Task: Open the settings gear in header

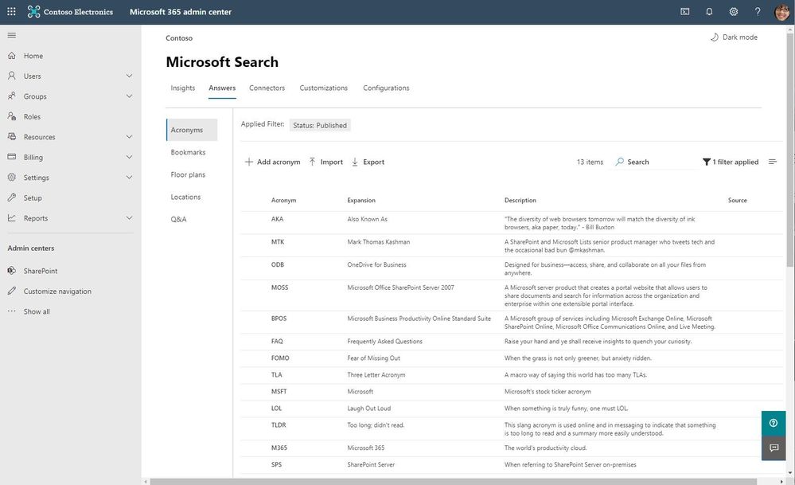Action: click(x=734, y=12)
